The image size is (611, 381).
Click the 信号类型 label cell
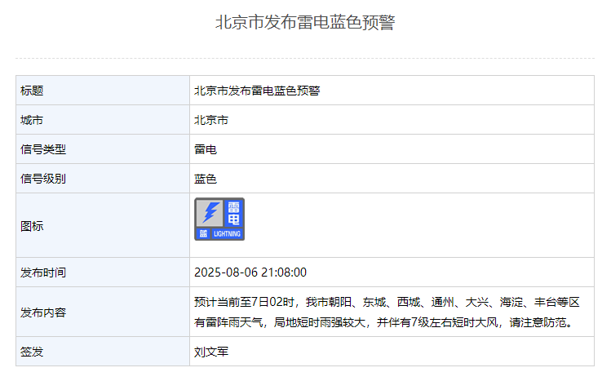point(103,149)
